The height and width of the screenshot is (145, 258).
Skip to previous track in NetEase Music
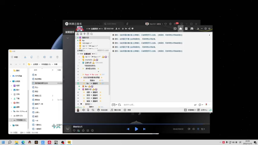click(128, 129)
